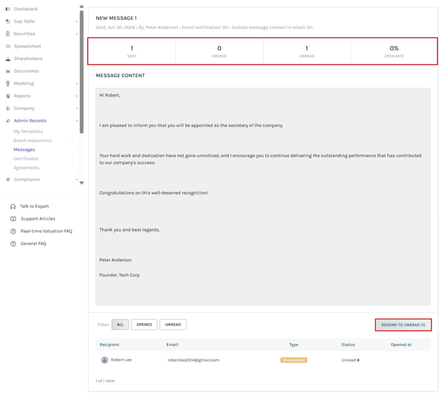The image size is (440, 394).
Task: Click the Compliance shield icon
Action: click(x=8, y=179)
